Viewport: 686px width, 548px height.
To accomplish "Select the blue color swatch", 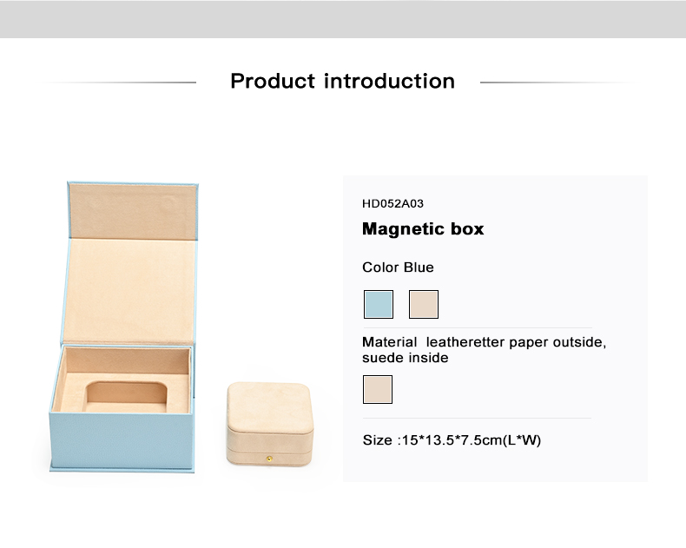I will coord(379,304).
